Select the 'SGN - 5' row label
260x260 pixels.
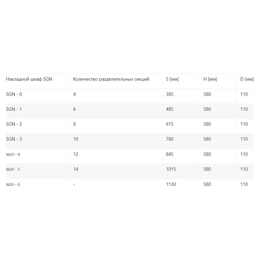pos(13,169)
